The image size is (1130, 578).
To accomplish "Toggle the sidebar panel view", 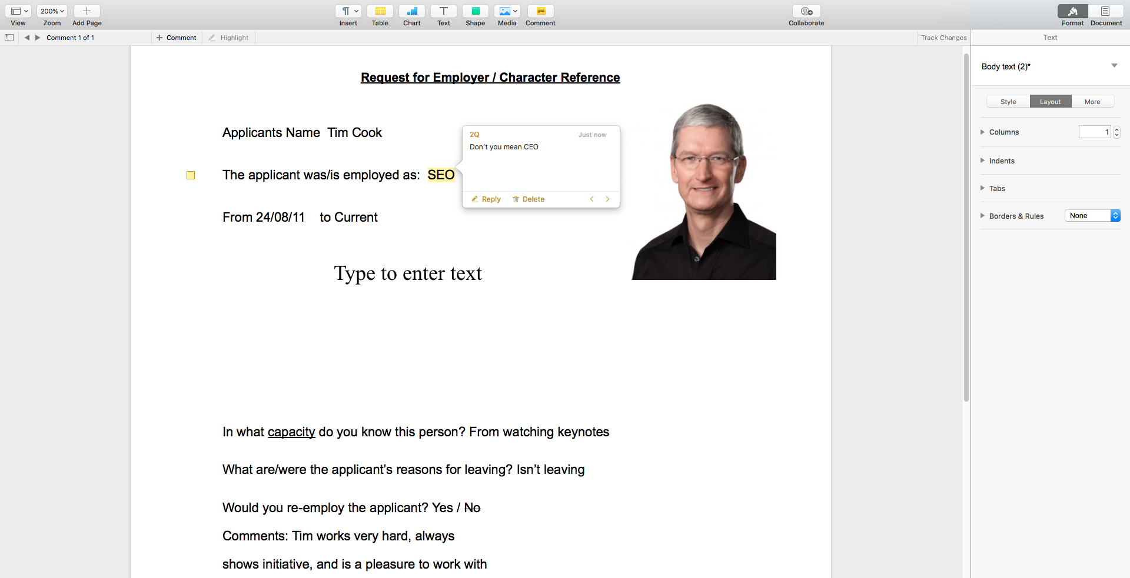I will pyautogui.click(x=9, y=37).
